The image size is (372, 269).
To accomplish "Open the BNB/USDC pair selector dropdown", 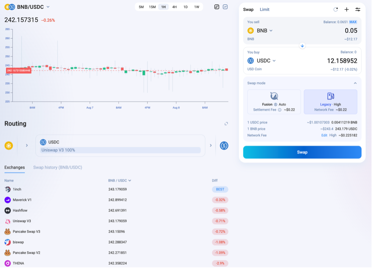I will 48,7.
